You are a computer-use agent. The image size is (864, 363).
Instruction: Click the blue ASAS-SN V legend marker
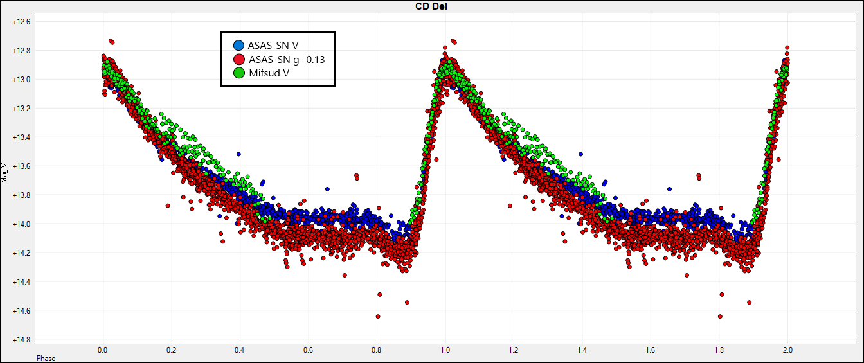(239, 46)
